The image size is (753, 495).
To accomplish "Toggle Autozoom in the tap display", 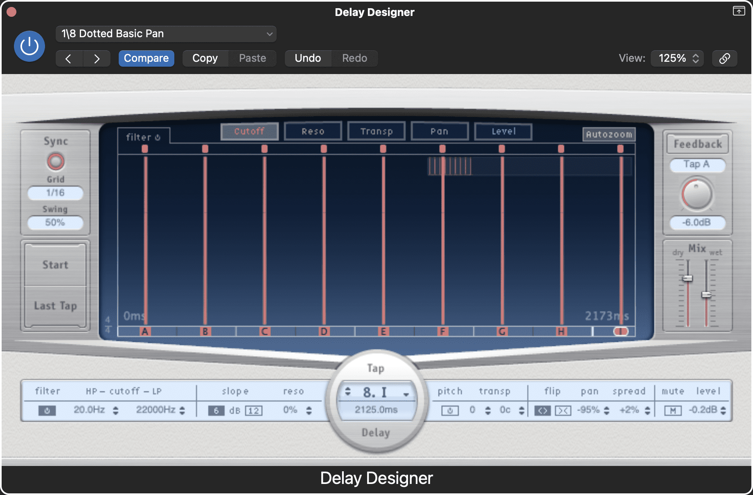I will pyautogui.click(x=609, y=134).
